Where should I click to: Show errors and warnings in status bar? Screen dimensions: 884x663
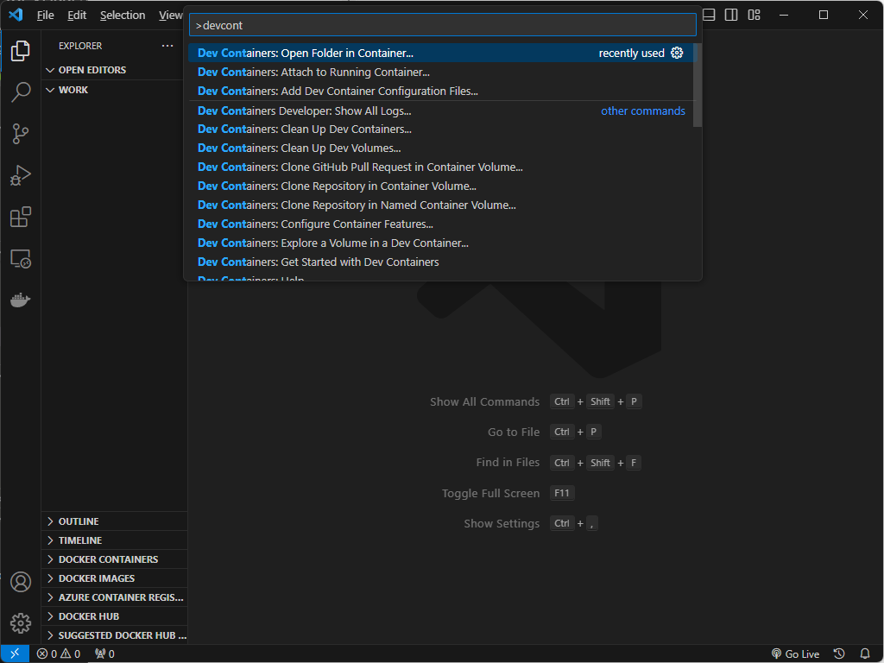pos(59,654)
